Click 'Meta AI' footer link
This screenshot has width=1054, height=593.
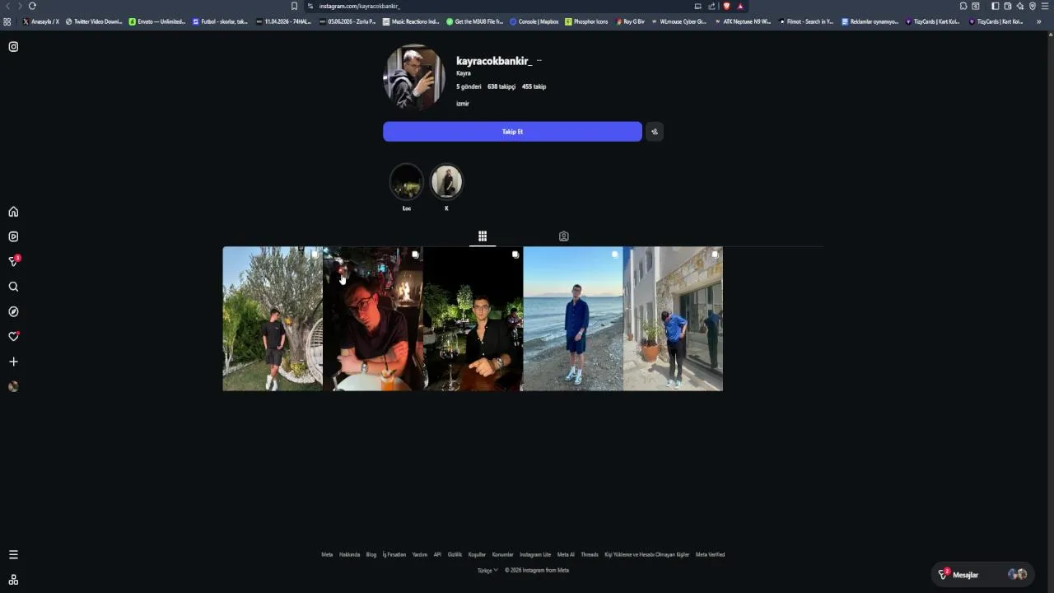[566, 554]
